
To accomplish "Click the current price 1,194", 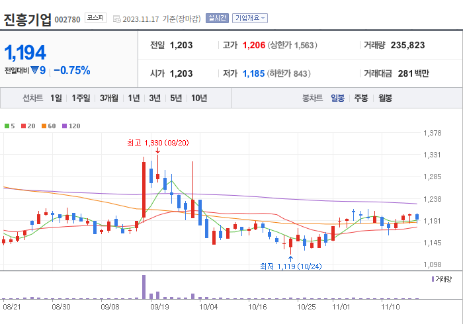I will (25, 53).
